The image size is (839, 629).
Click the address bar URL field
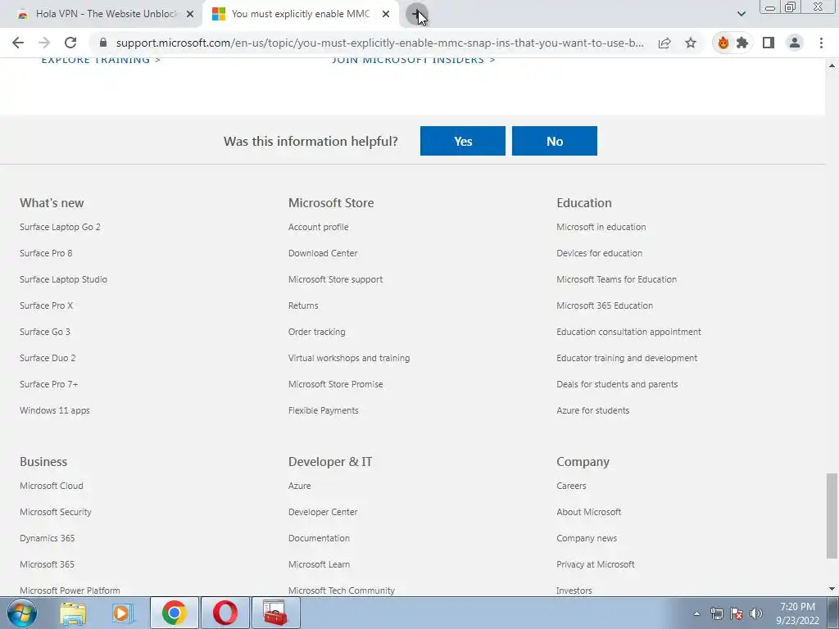point(380,43)
